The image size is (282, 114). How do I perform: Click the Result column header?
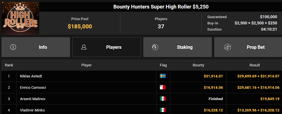pyautogui.click(x=255, y=65)
